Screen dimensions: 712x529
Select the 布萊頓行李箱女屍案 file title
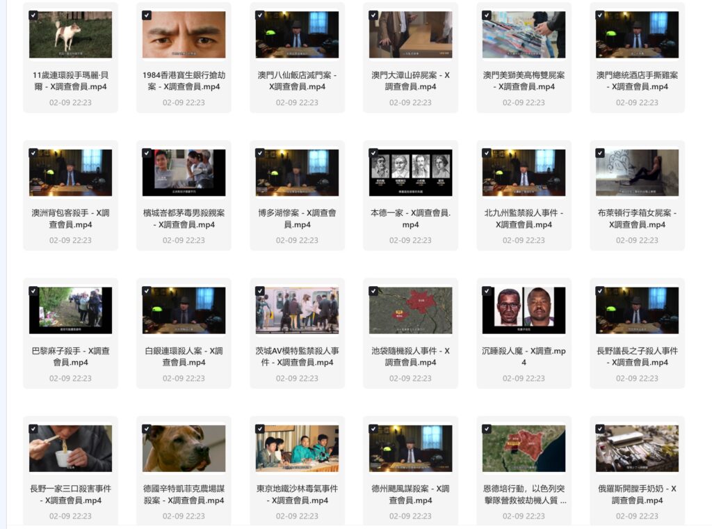tap(637, 219)
